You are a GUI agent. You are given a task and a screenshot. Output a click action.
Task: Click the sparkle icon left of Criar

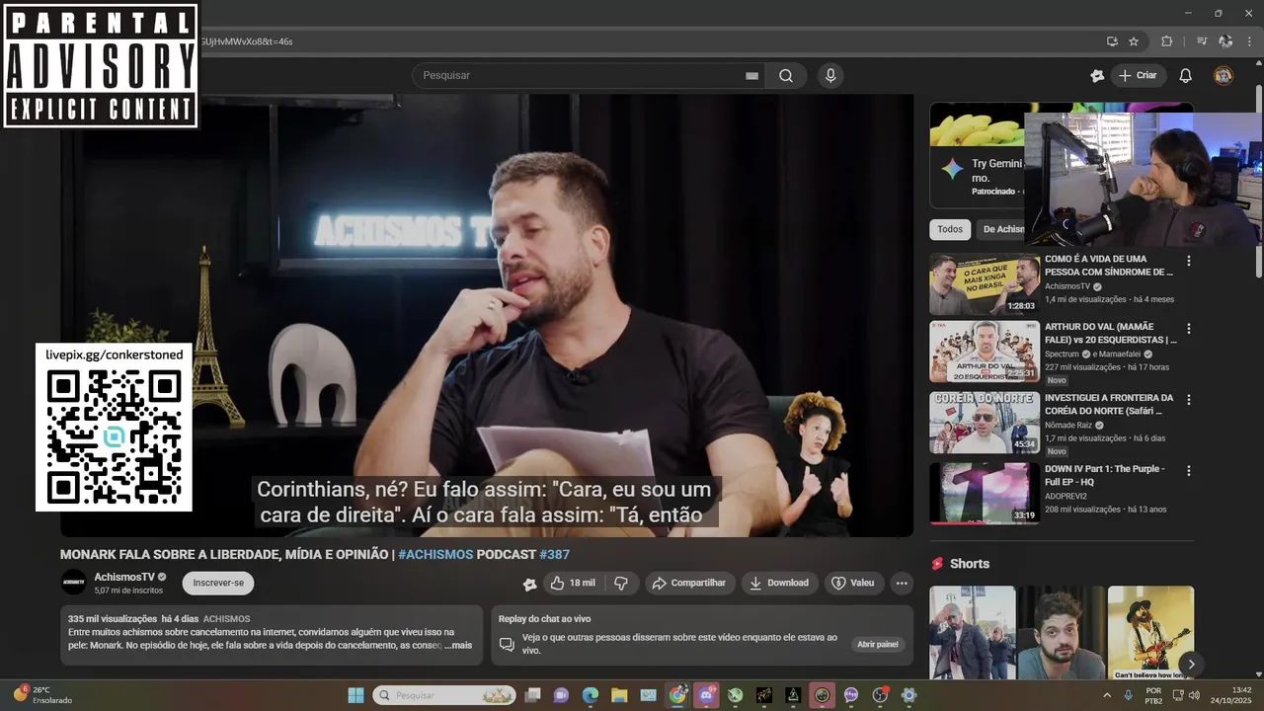(x=1096, y=75)
